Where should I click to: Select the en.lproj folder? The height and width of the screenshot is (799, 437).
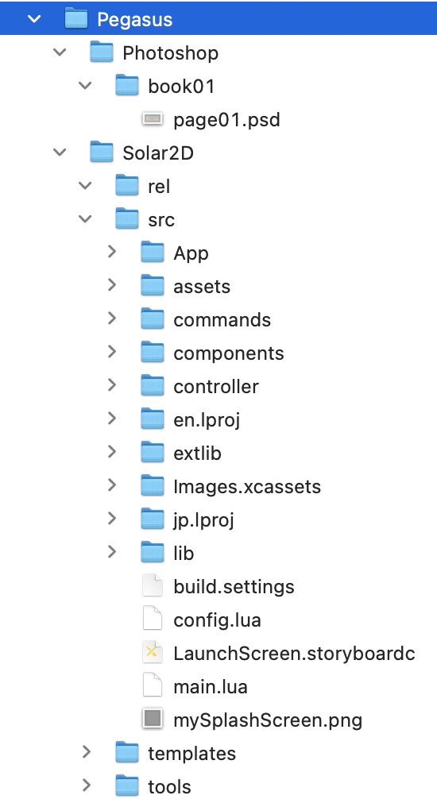pyautogui.click(x=207, y=419)
